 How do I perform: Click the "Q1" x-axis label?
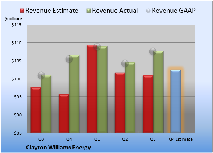[x=97, y=139]
